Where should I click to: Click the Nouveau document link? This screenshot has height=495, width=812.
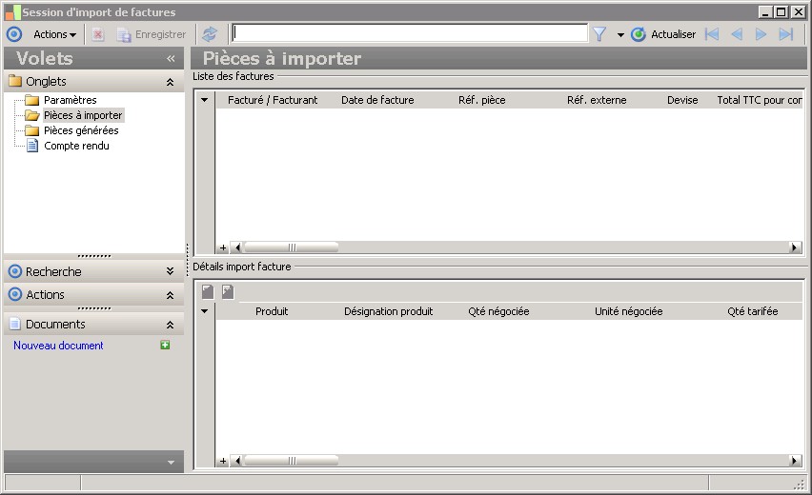[58, 346]
